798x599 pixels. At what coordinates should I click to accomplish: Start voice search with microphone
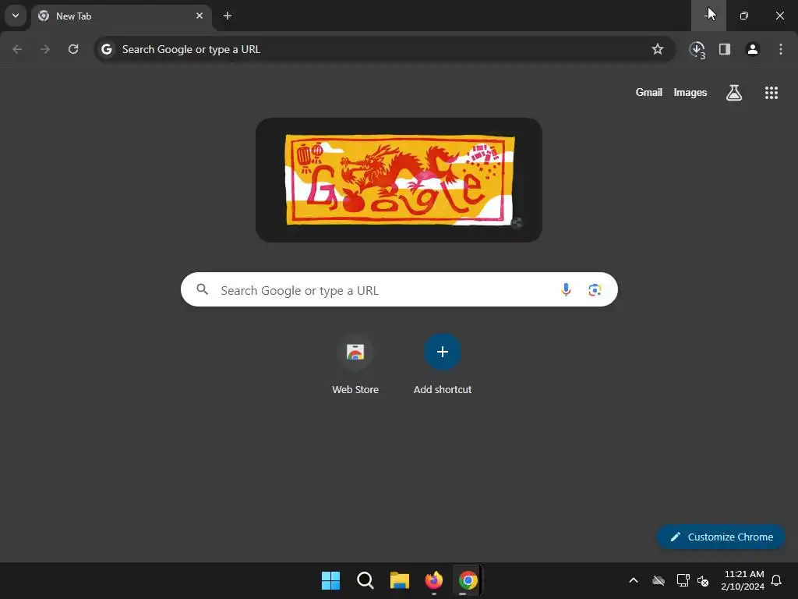pyautogui.click(x=566, y=290)
